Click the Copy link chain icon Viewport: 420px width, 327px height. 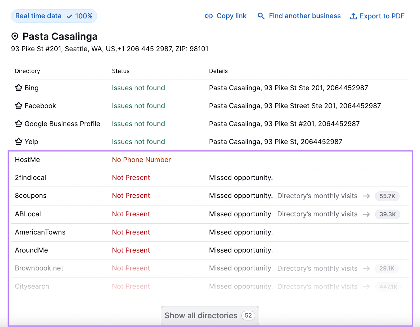(x=209, y=16)
